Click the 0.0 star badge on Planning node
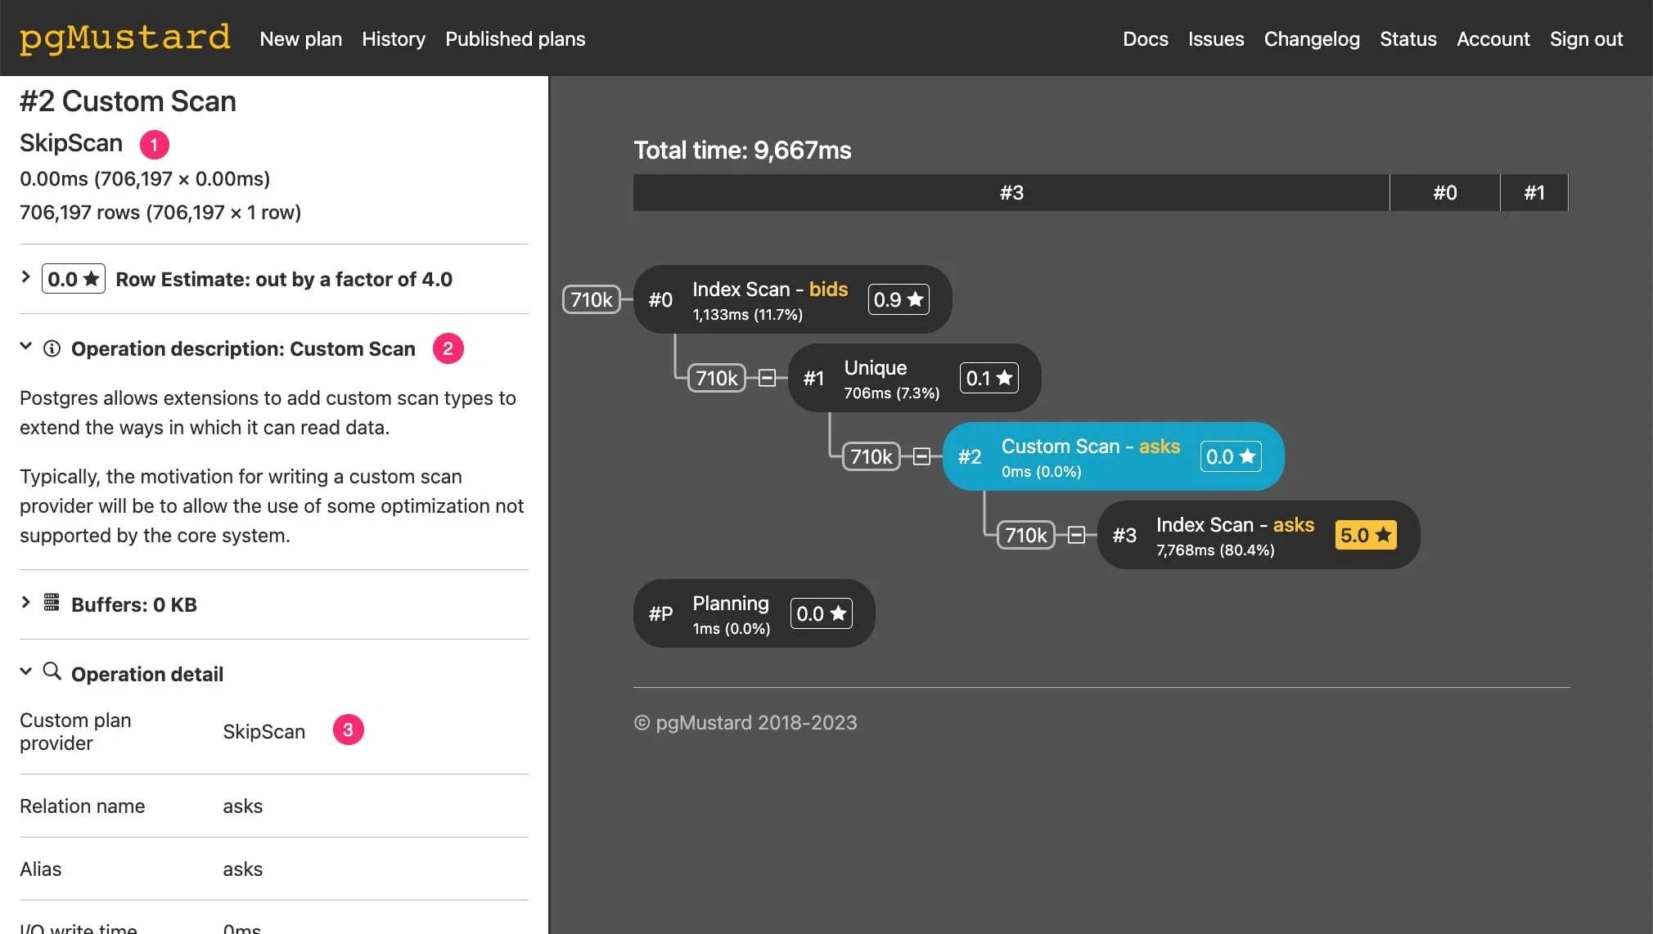This screenshot has width=1653, height=934. (821, 613)
